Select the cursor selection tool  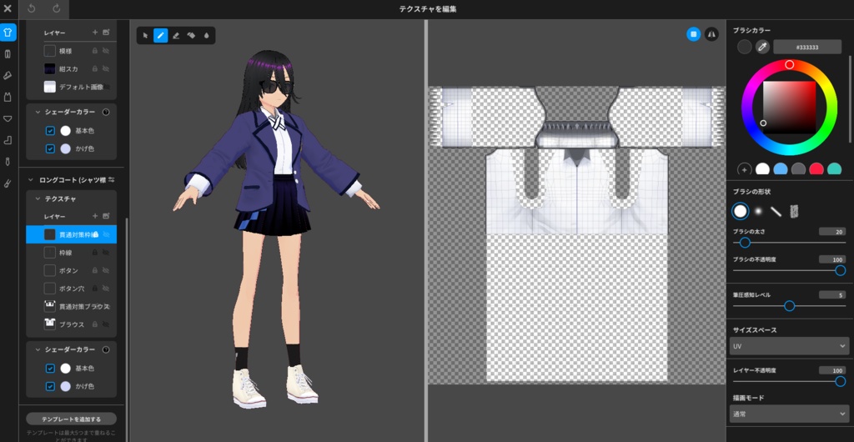click(x=145, y=35)
